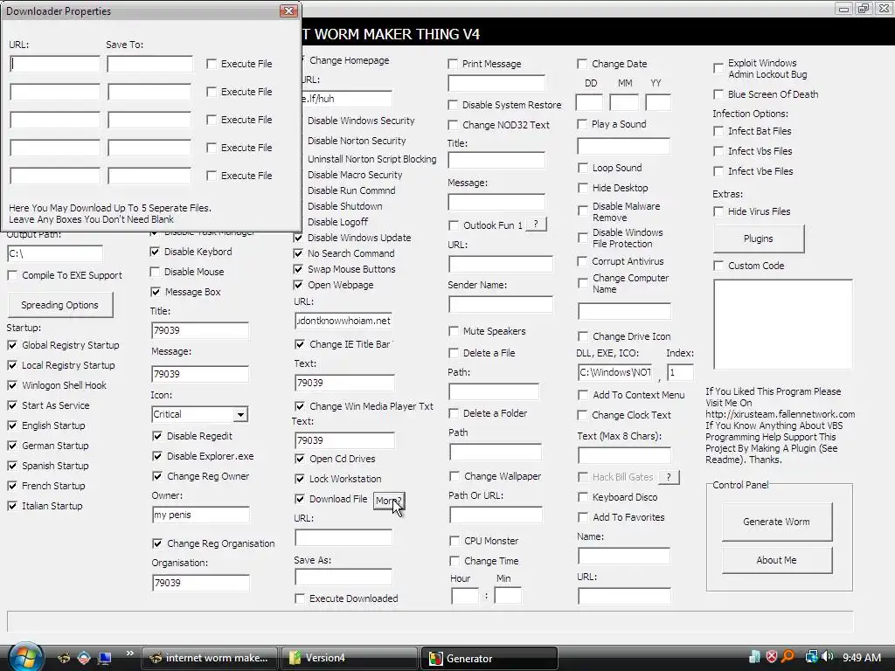Check the Disable Mouse checkbox
Image resolution: width=895 pixels, height=671 pixels.
point(155,272)
